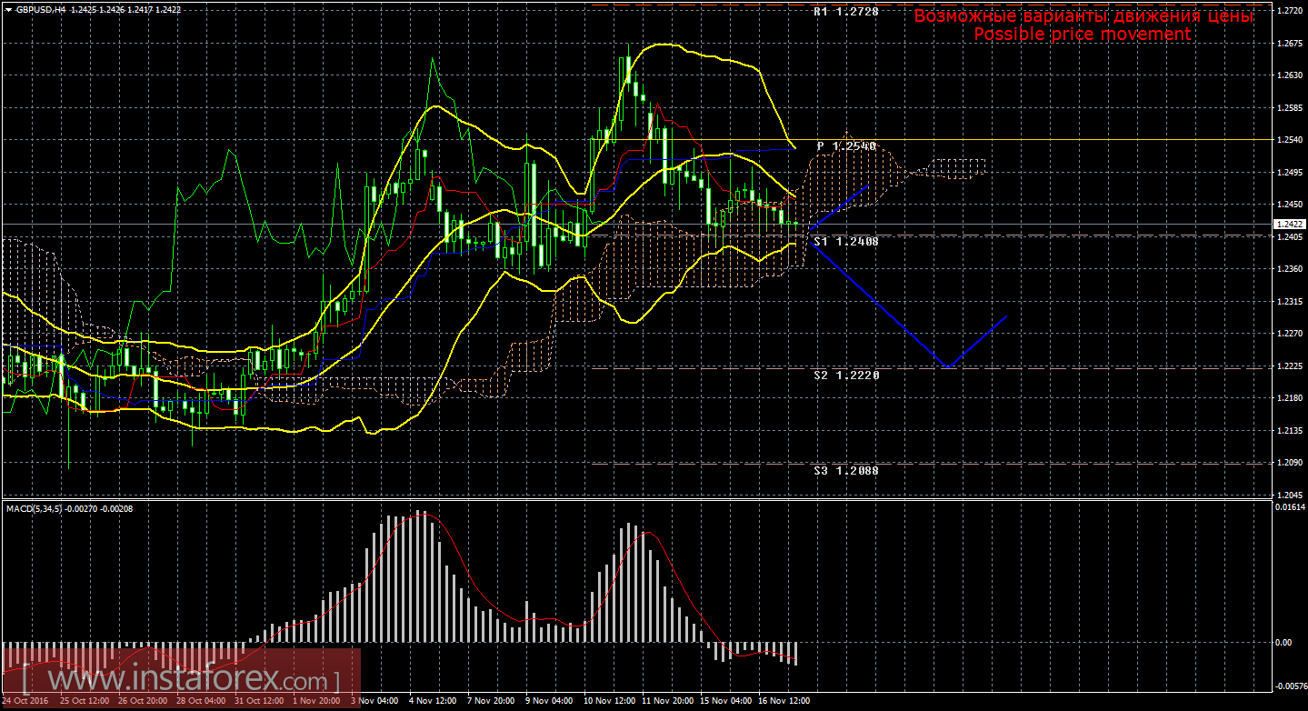Click the P 1.2540 pivot label
Viewport: 1308px width, 711px height.
[x=845, y=146]
